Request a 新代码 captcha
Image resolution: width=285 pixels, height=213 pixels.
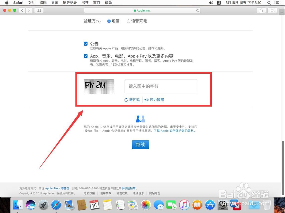click(132, 100)
